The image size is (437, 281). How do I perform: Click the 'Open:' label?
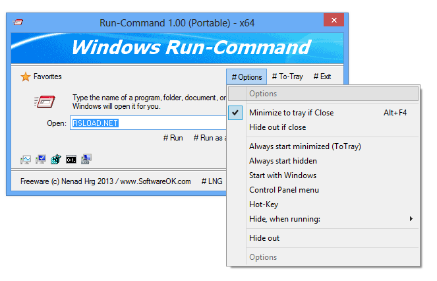57,123
